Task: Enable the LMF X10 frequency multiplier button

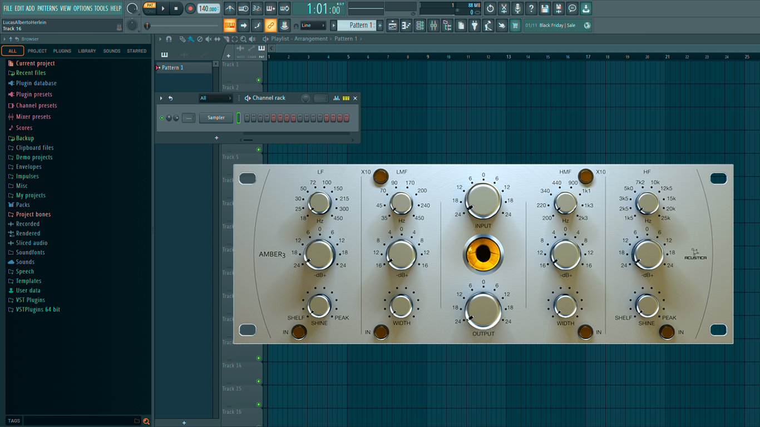Action: 381,176
